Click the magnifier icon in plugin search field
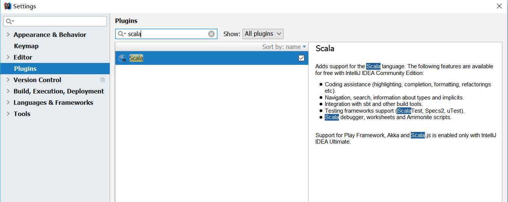This screenshot has width=508, height=202. [x=122, y=34]
